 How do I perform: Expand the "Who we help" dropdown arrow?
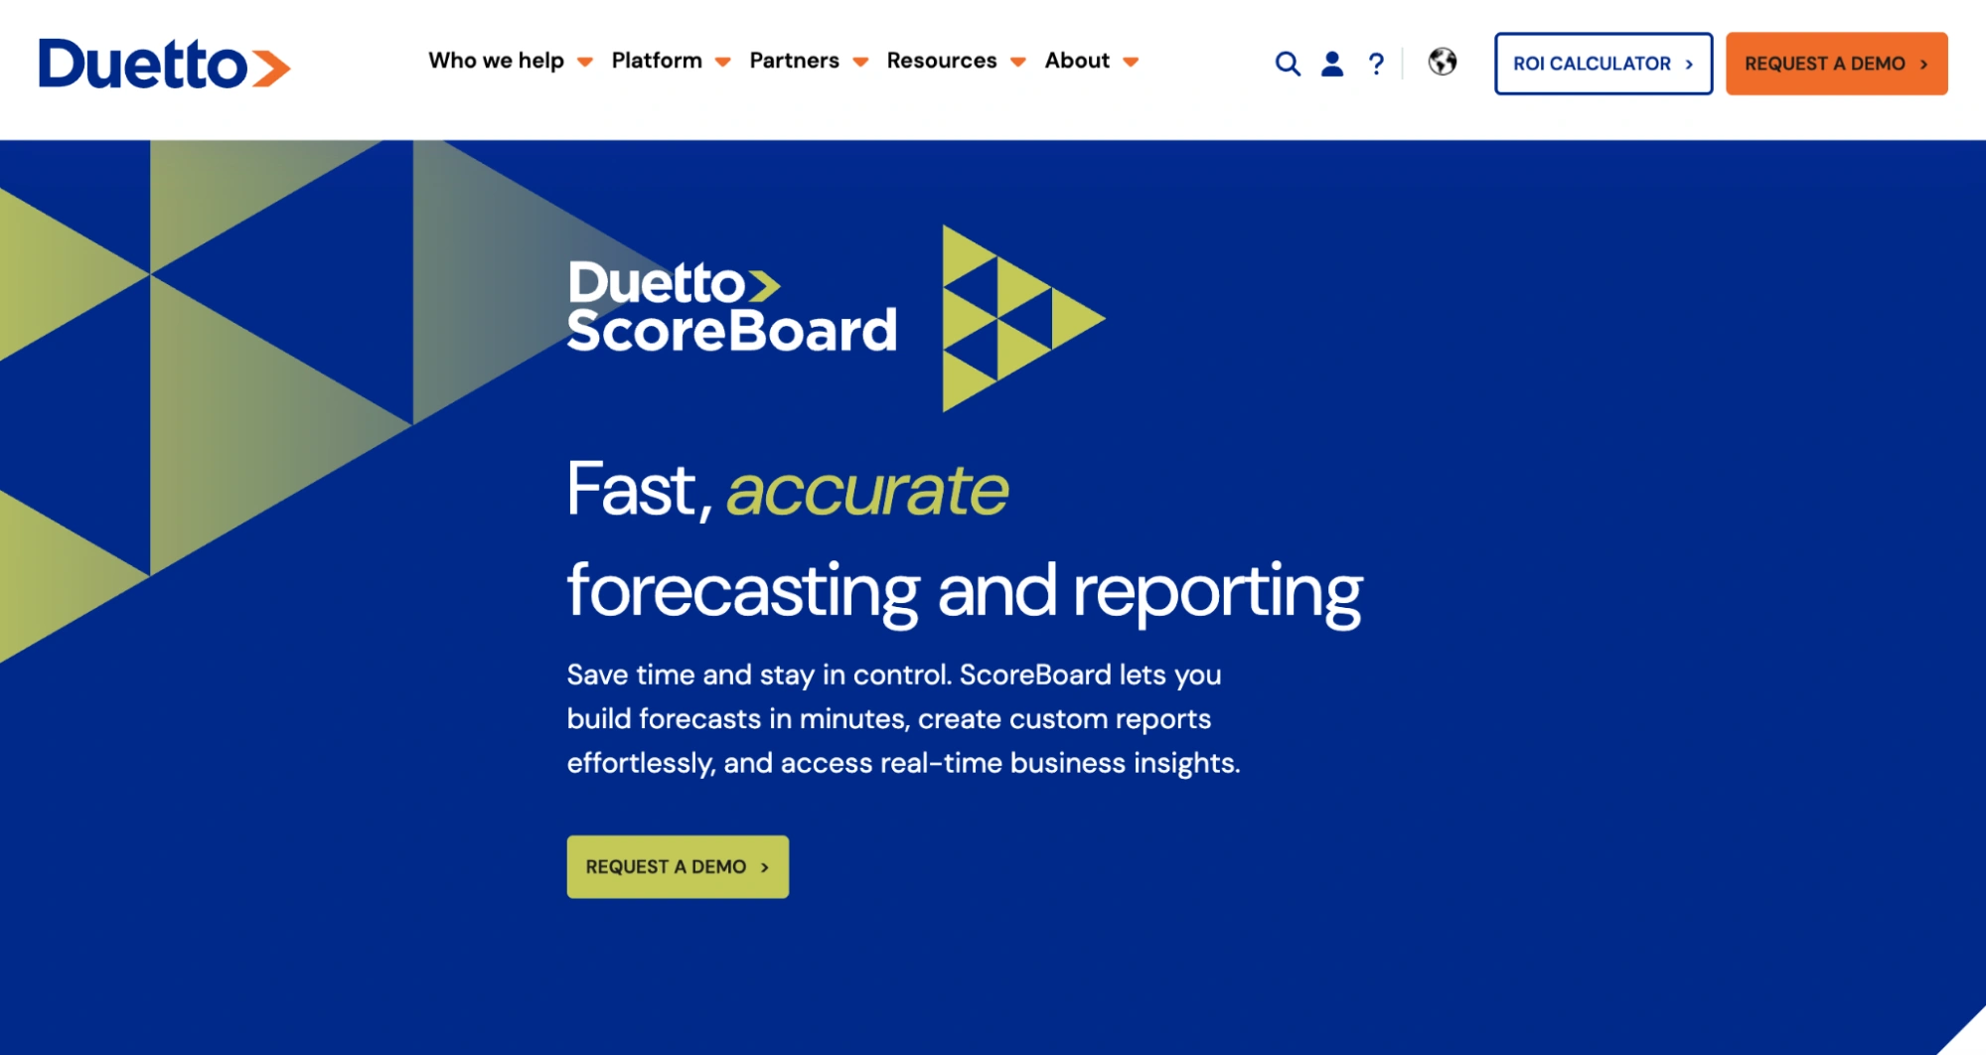point(585,62)
